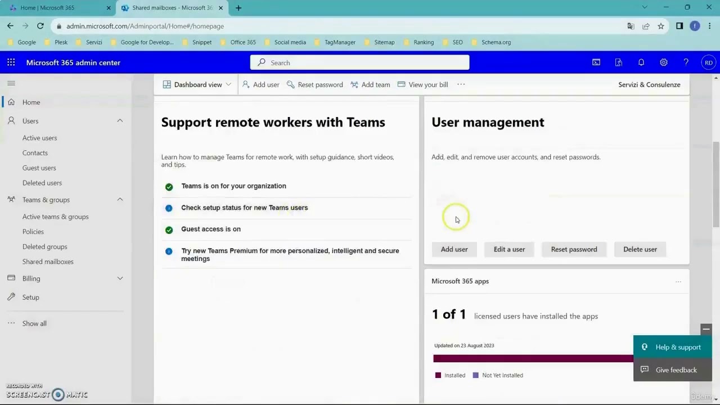Open Guest users in sidebar
Screen dimensions: 720x405
click(x=39, y=168)
